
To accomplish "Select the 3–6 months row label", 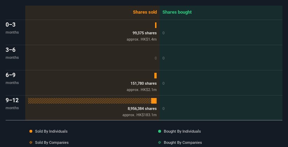I will pyautogui.click(x=12, y=53).
